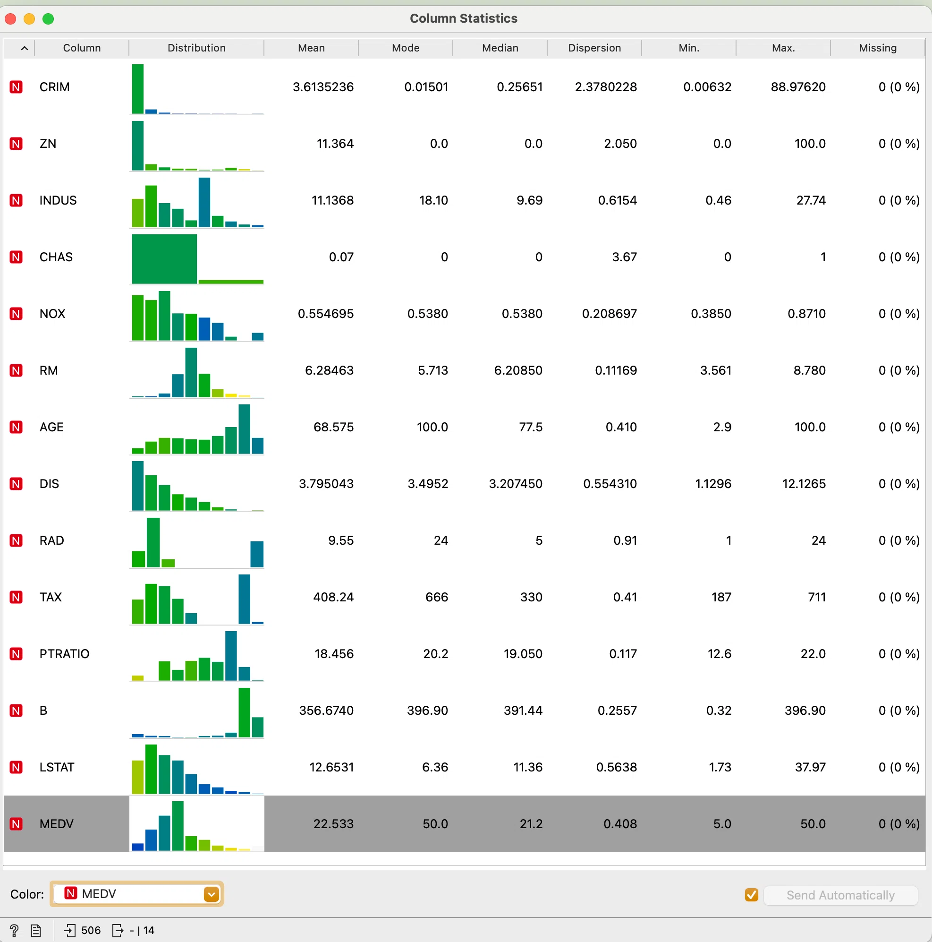Click the Send Automatically button

click(x=840, y=895)
